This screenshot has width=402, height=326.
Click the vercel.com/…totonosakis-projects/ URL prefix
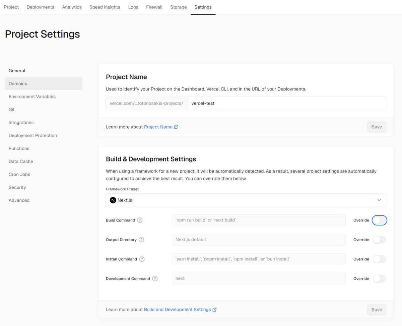[x=146, y=104]
